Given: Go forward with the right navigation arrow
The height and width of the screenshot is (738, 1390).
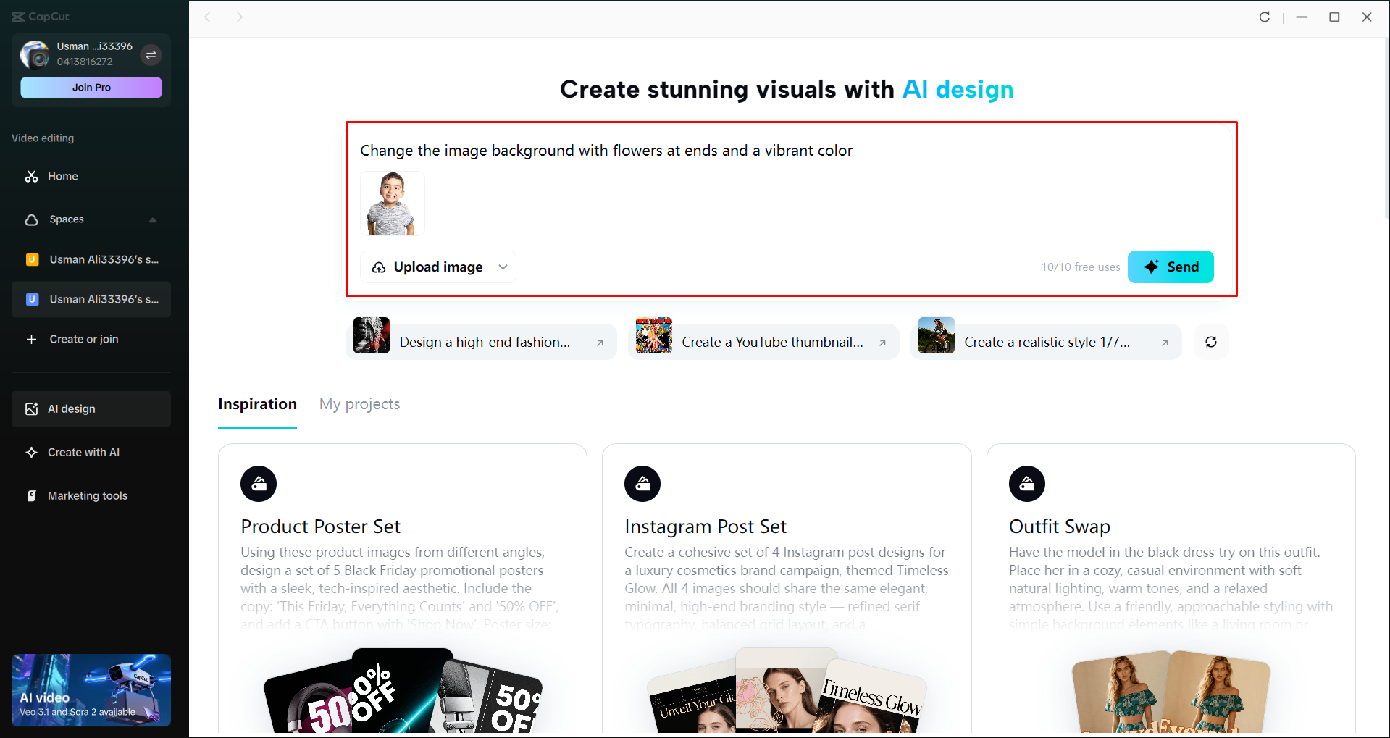Looking at the screenshot, I should [240, 17].
